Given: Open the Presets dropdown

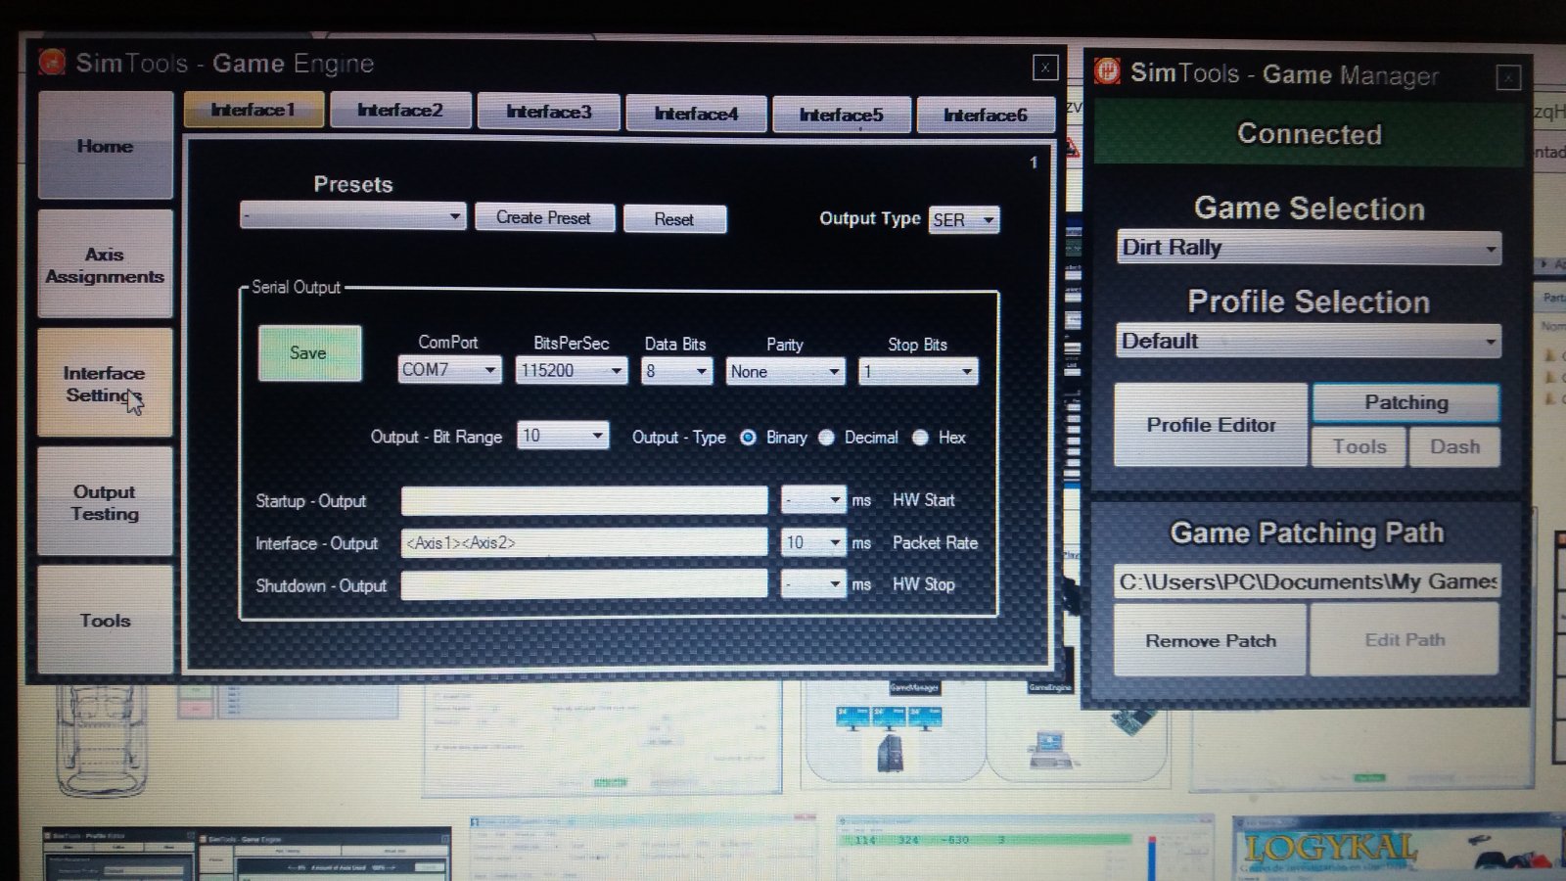Looking at the screenshot, I should [352, 215].
